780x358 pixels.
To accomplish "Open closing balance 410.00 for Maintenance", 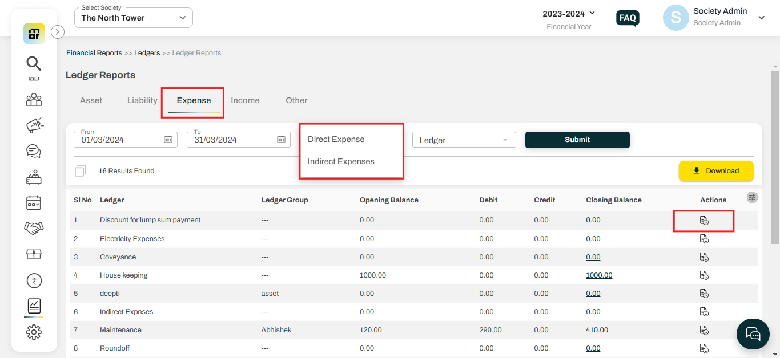I will 597,330.
